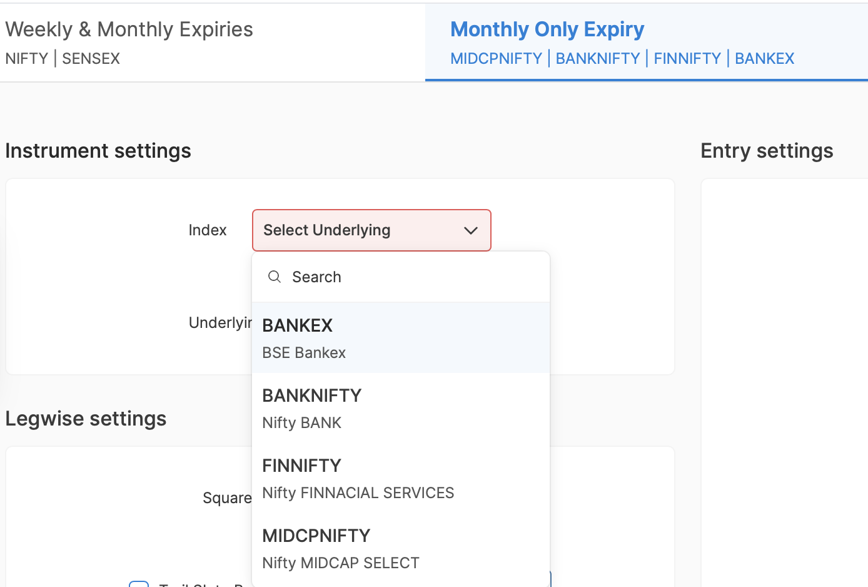Click the Index label
The height and width of the screenshot is (587, 868).
pos(208,230)
